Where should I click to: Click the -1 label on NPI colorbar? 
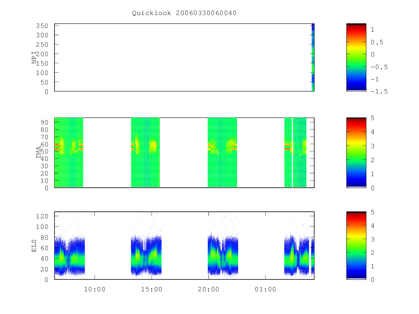375,79
